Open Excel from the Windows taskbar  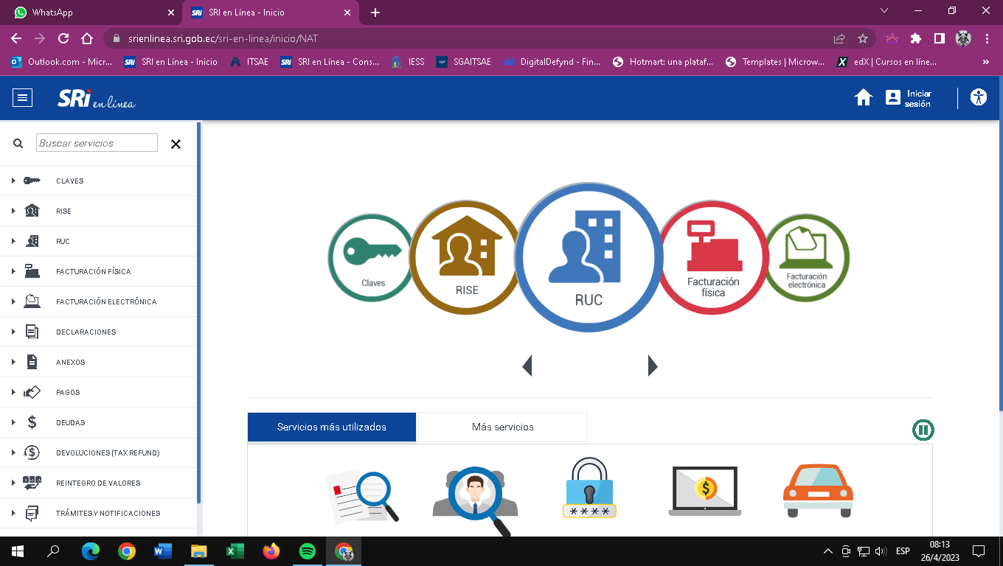coord(235,551)
